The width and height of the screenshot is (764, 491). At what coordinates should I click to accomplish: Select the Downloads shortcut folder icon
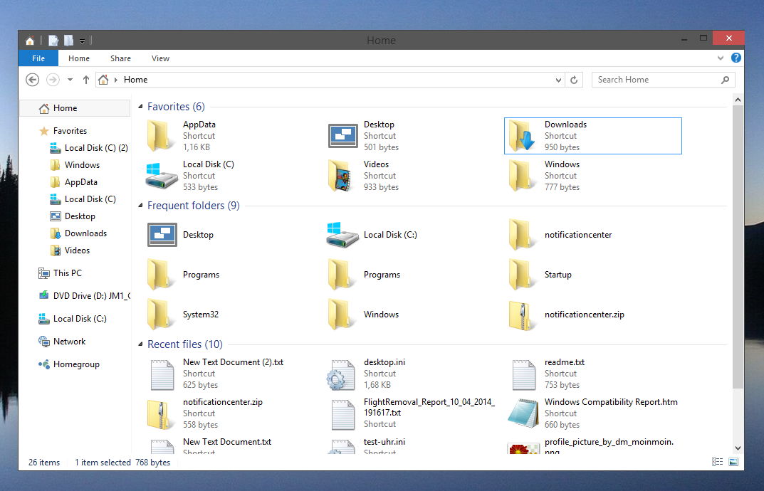pos(522,136)
